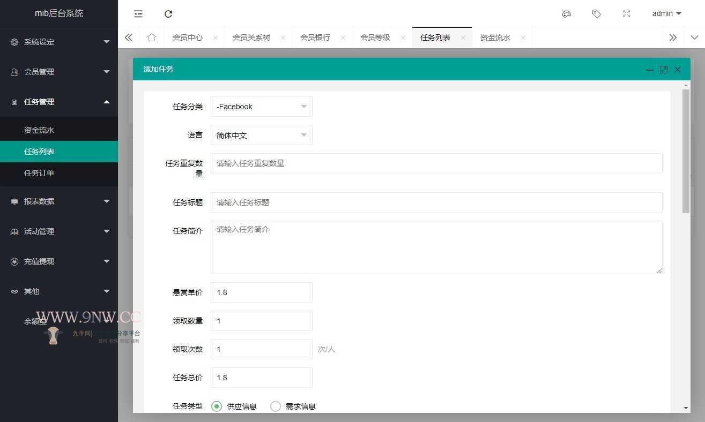This screenshot has height=422, width=705.
Task: Close the 添加任务 dialog
Action: (678, 70)
